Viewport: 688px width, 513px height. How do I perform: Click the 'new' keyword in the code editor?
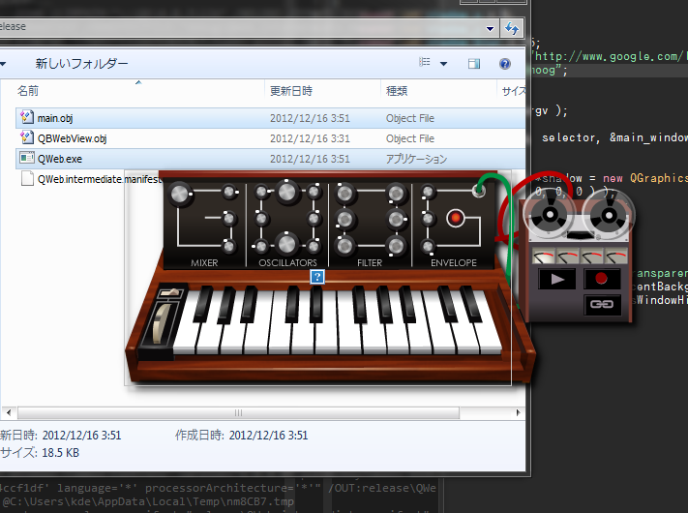coord(613,178)
